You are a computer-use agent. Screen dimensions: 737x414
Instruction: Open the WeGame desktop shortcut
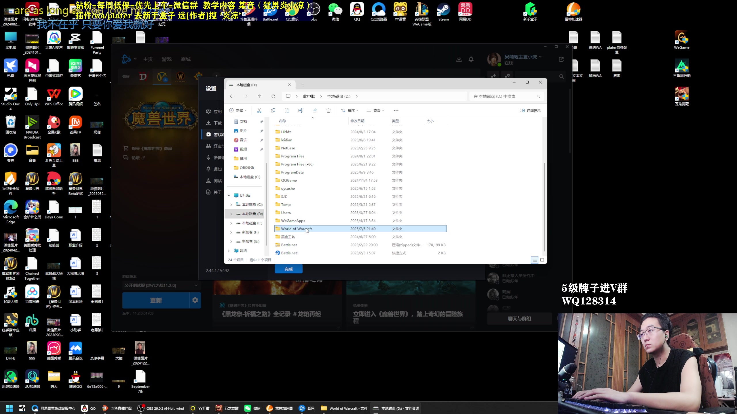[681, 40]
